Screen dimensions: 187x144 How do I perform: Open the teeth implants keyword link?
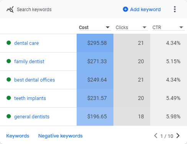30,98
